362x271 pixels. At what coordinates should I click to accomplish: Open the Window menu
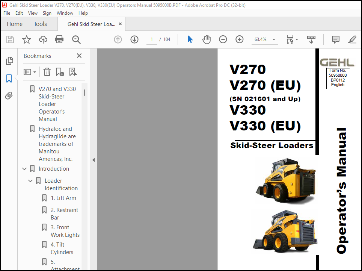[65, 13]
